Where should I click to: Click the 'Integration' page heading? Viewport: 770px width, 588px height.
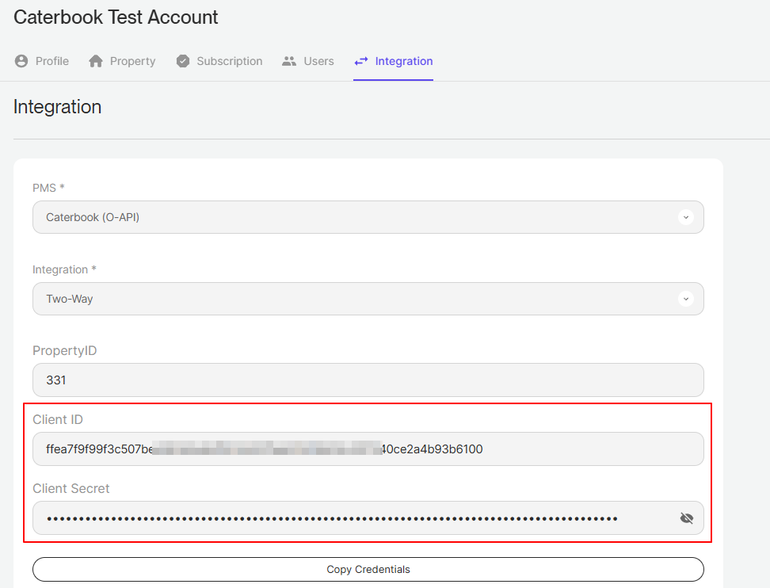click(58, 107)
